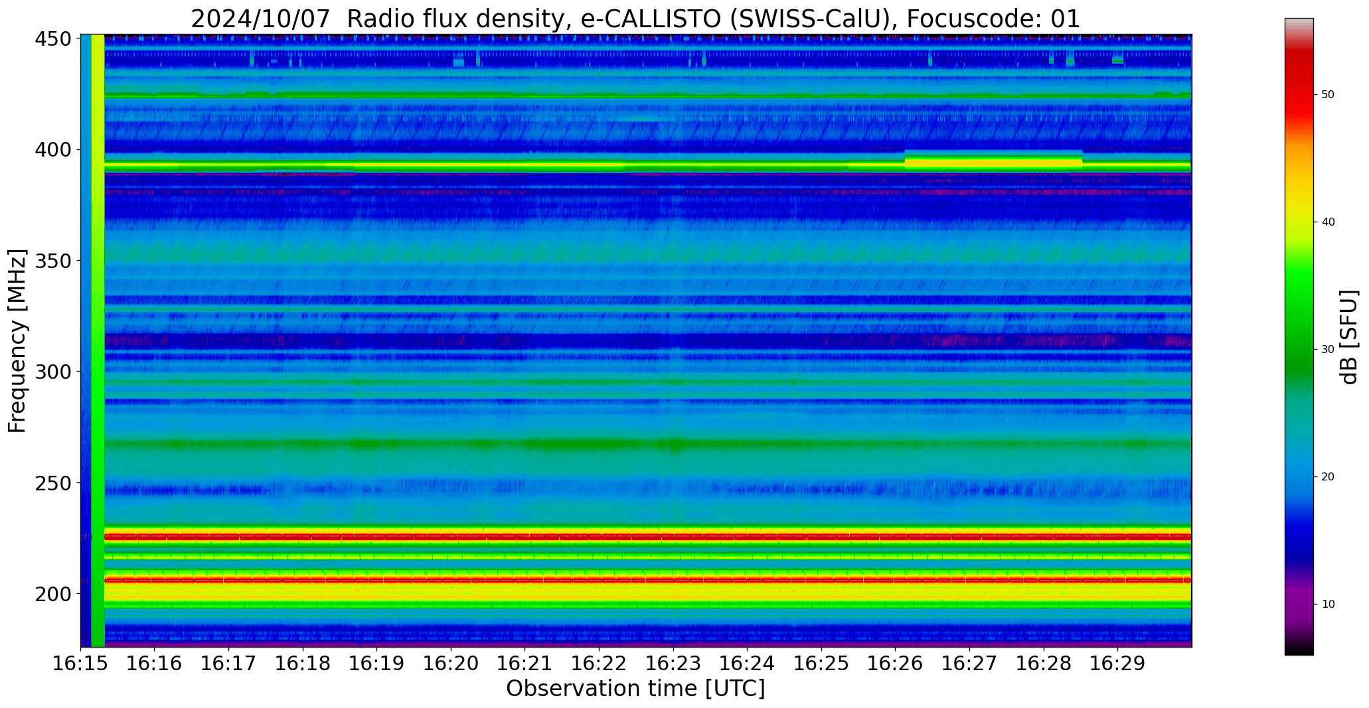This screenshot has width=1369, height=708.
Task: Click the 16:19 time tick label
Action: pyautogui.click(x=377, y=662)
